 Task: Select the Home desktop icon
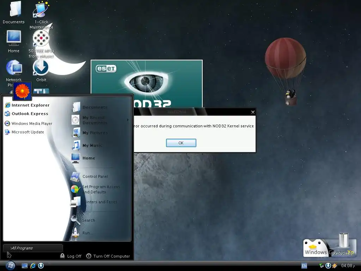tap(14, 42)
